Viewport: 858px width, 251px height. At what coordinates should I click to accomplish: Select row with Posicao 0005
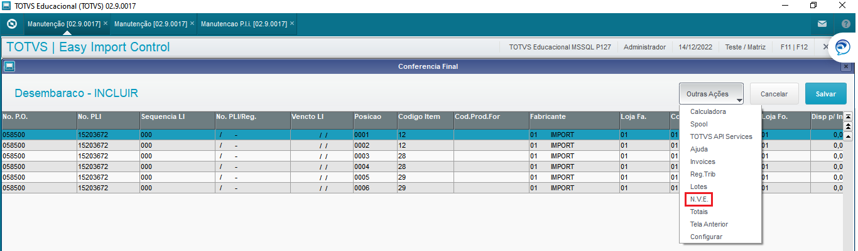click(x=421, y=177)
